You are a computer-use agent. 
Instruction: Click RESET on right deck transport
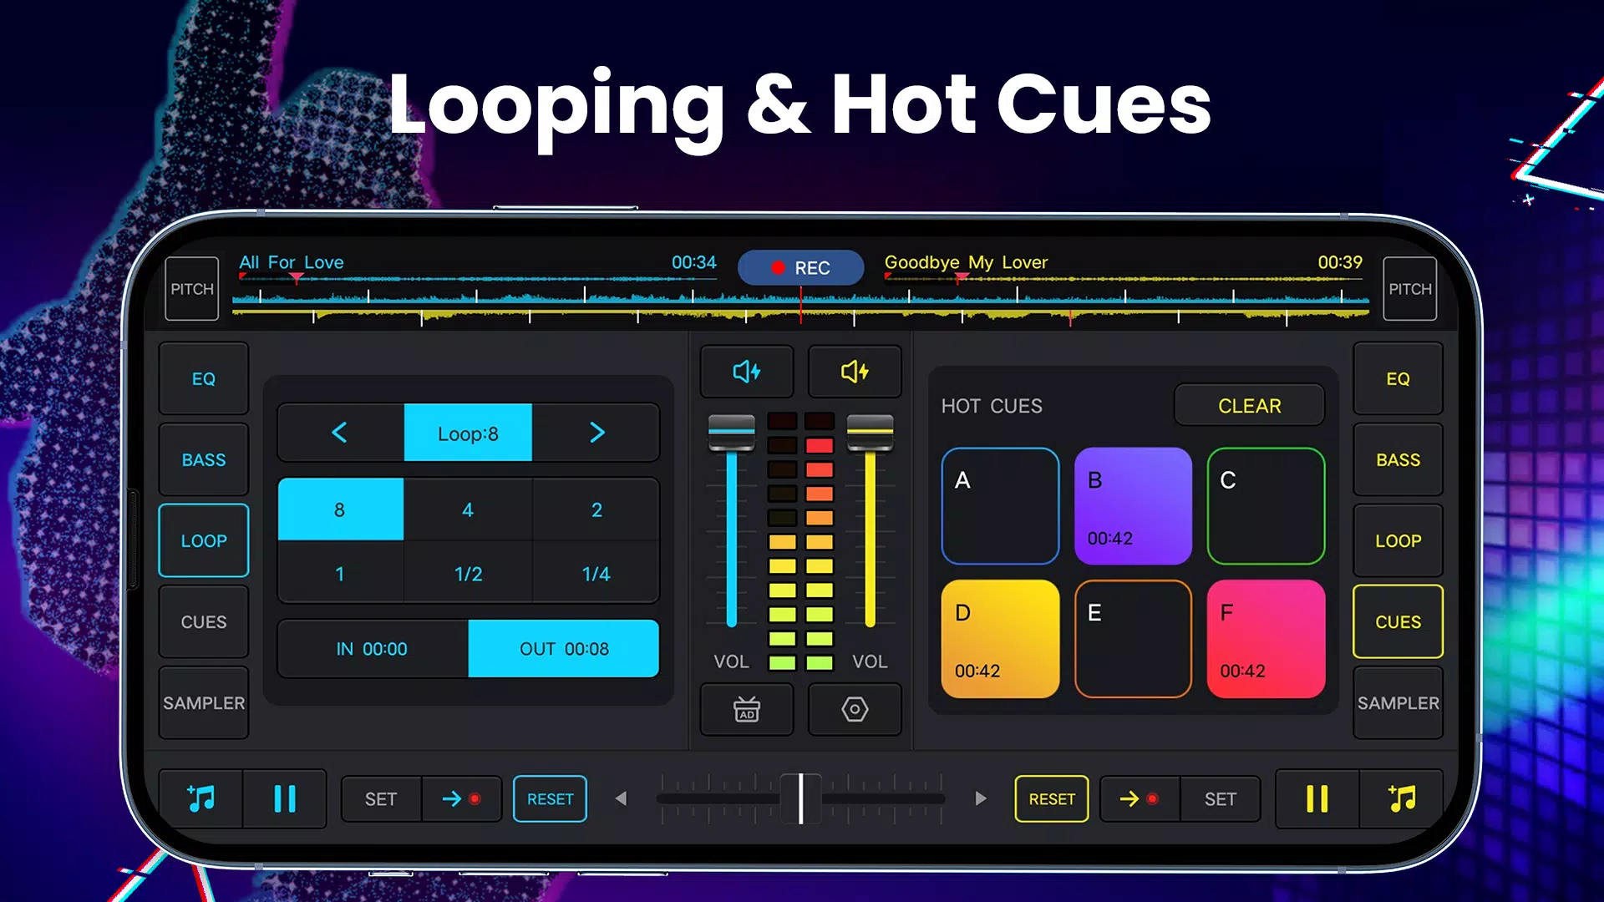(1051, 798)
